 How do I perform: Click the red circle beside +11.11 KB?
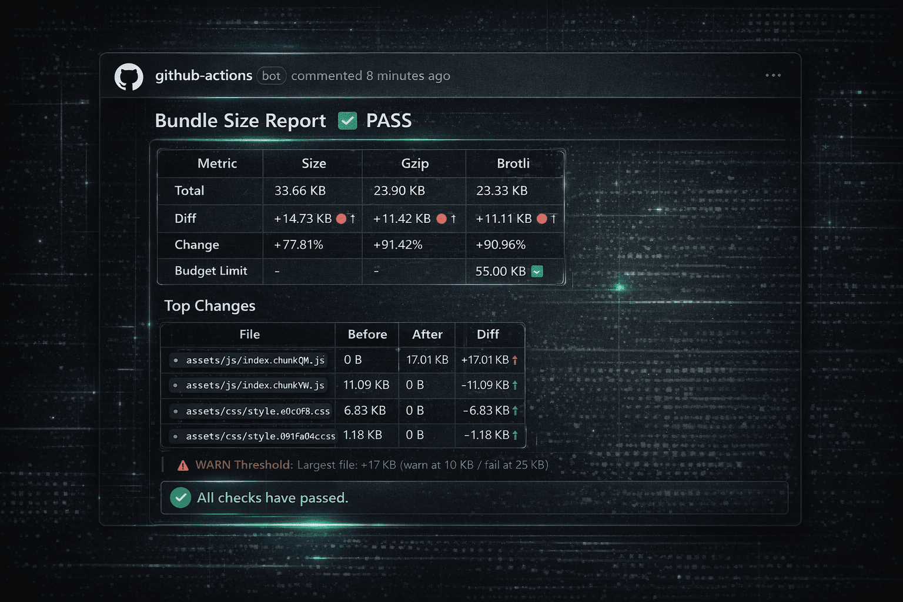542,219
